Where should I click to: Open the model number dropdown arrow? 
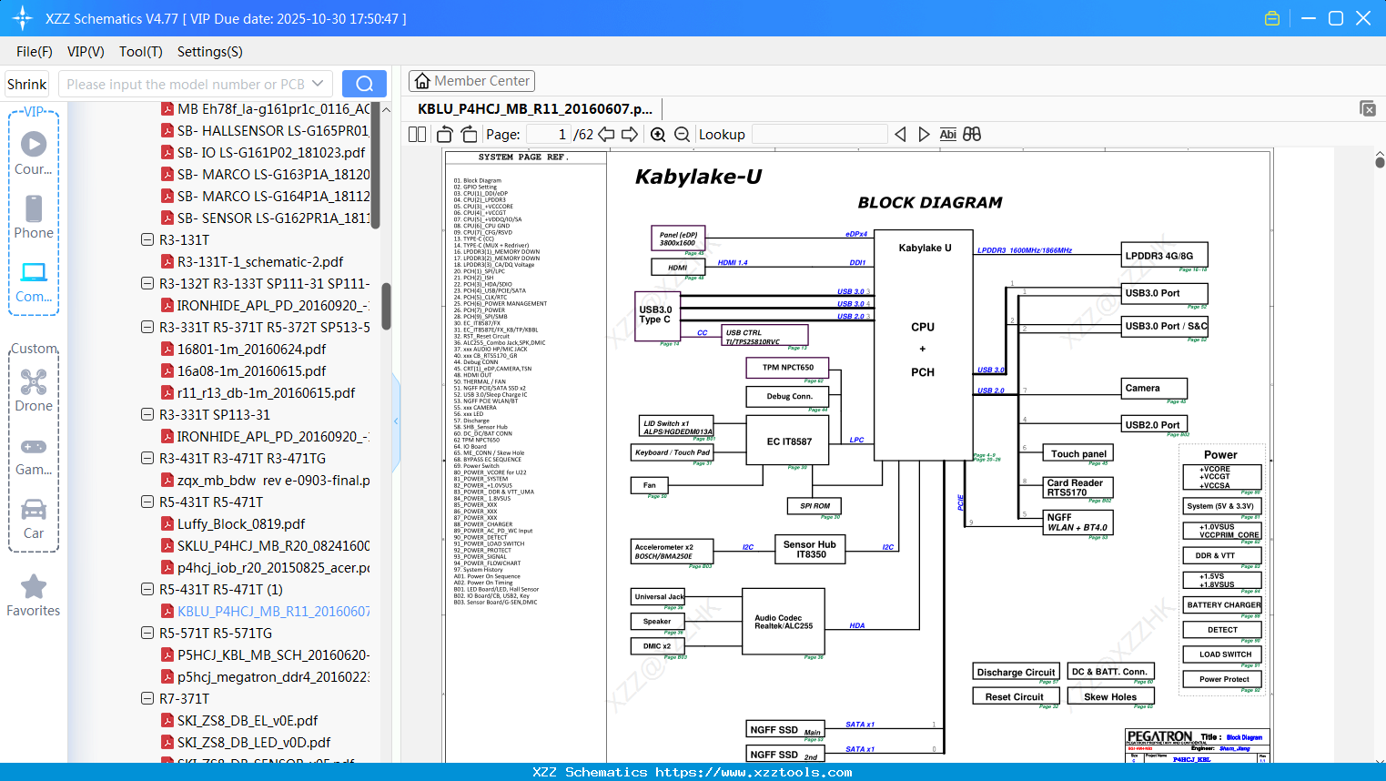pyautogui.click(x=318, y=84)
